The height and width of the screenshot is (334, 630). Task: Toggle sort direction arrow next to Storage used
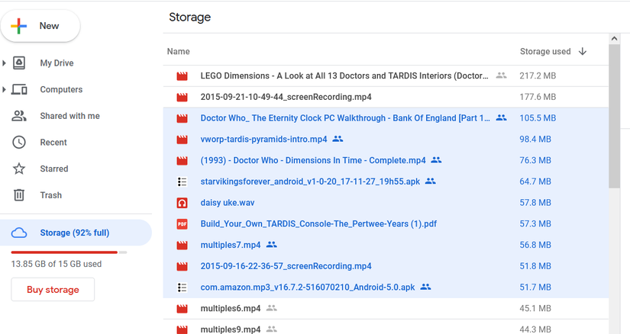583,52
